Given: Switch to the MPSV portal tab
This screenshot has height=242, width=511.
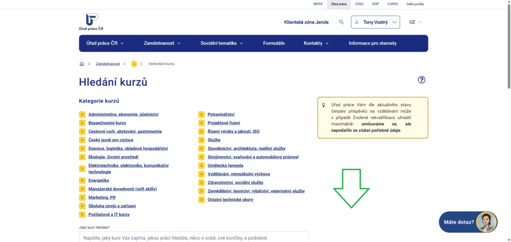Looking at the screenshot, I should [x=317, y=4].
